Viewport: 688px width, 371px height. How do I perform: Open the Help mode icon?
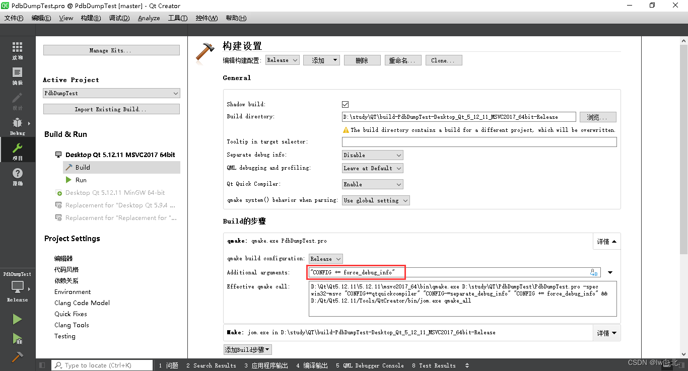pyautogui.click(x=18, y=176)
